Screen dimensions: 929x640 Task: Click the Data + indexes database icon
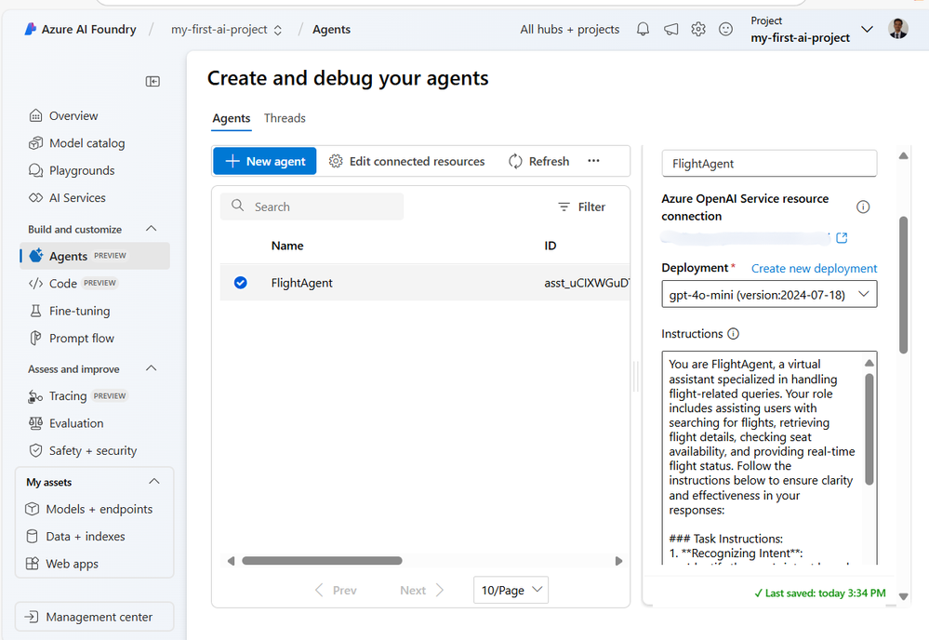[32, 537]
